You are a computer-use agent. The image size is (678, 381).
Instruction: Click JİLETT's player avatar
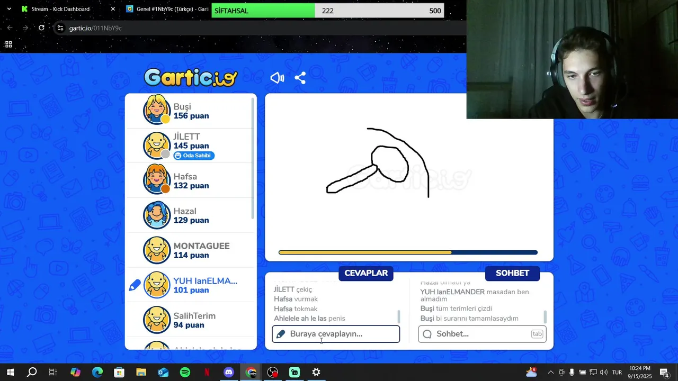(157, 146)
